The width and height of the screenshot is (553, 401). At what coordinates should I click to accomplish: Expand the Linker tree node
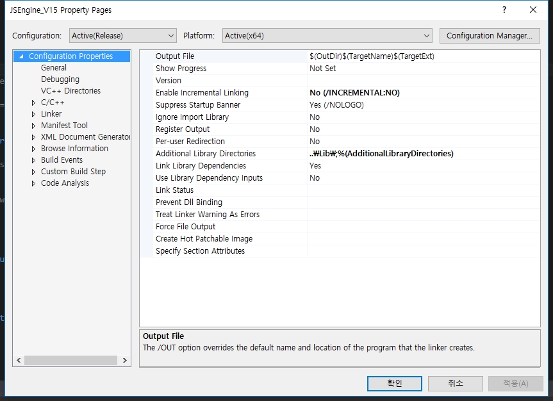coord(33,113)
